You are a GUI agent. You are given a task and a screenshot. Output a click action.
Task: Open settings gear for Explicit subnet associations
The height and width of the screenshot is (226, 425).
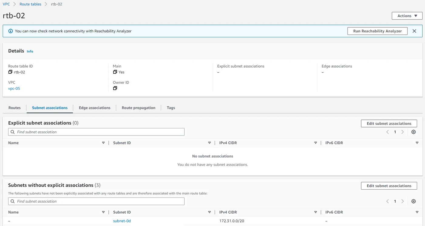point(413,132)
